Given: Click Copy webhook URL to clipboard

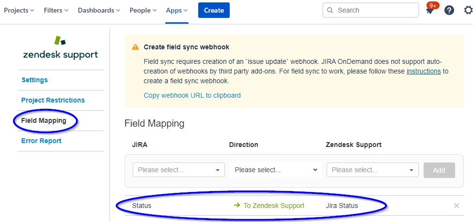Looking at the screenshot, I should [x=192, y=95].
